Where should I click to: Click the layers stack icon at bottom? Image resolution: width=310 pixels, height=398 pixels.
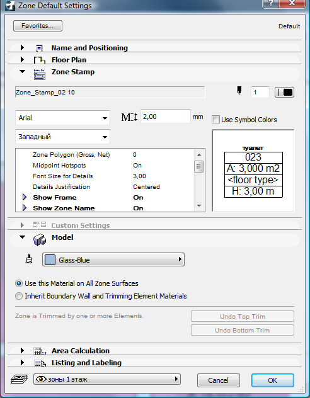19,380
